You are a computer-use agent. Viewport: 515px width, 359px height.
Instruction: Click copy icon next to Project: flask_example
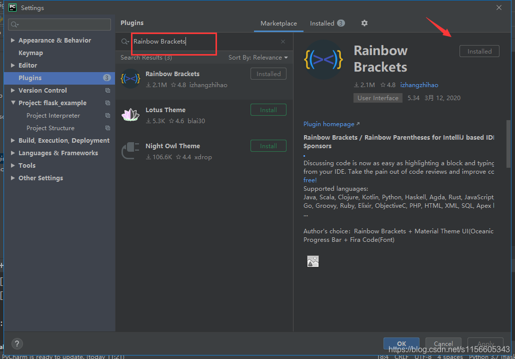[x=107, y=103]
